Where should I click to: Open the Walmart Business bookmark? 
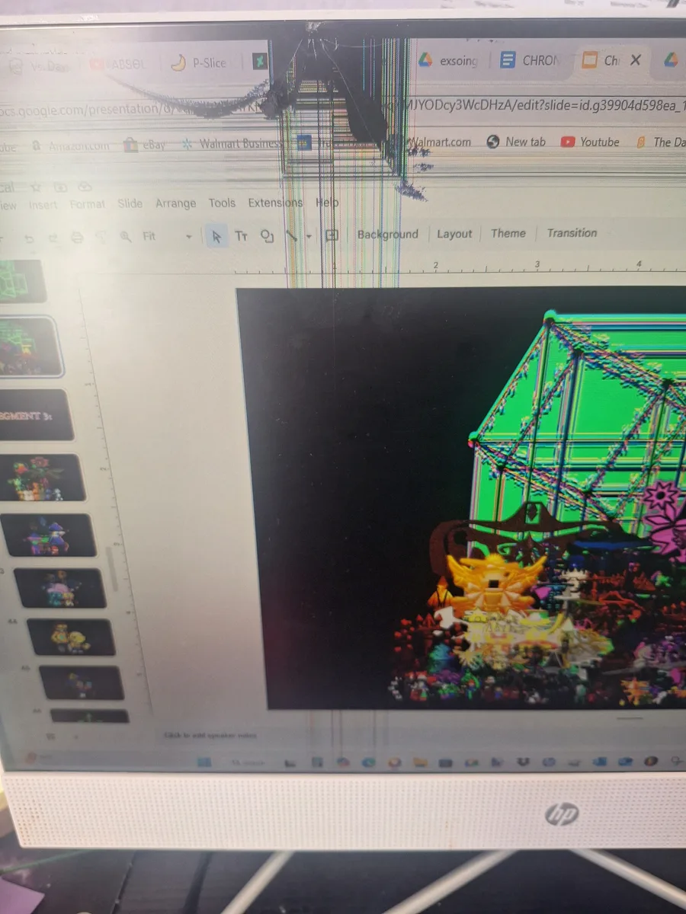click(232, 143)
